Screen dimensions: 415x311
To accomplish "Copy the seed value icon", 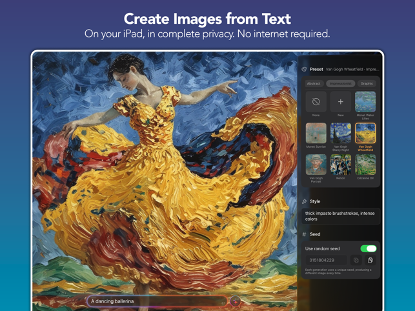I will 356,260.
